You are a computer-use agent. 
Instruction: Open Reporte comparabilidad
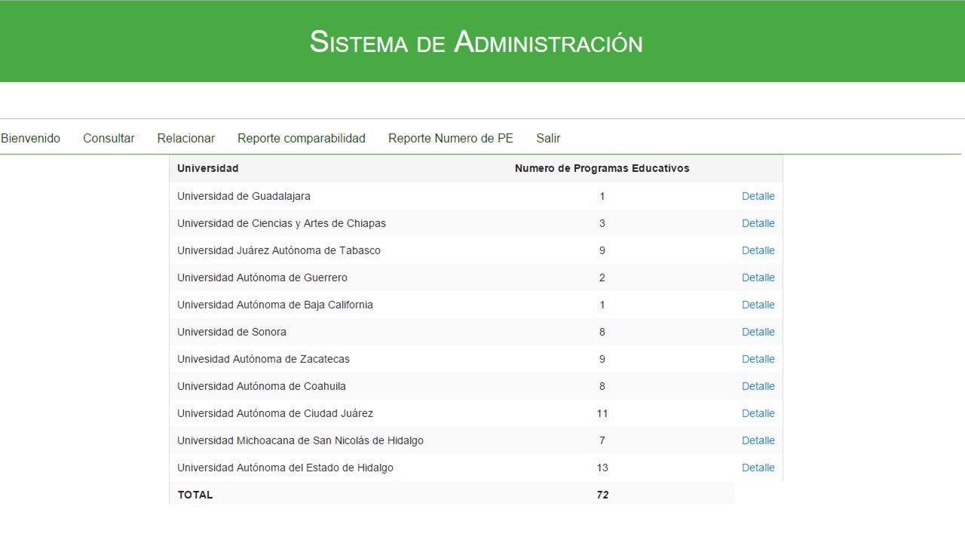[302, 138]
